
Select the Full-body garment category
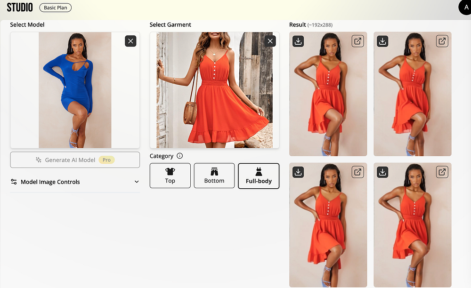259,176
